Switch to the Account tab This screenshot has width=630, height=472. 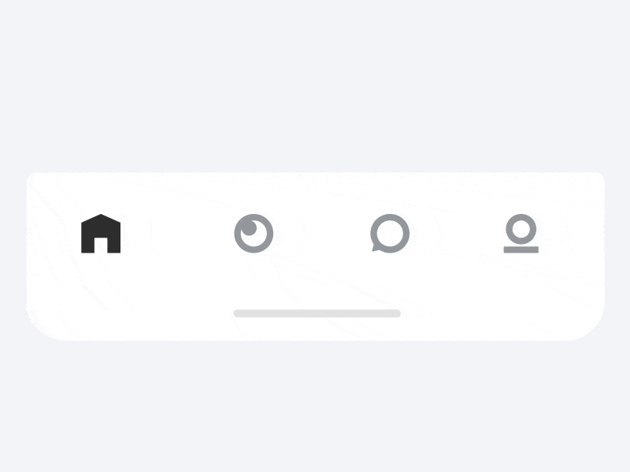521,234
